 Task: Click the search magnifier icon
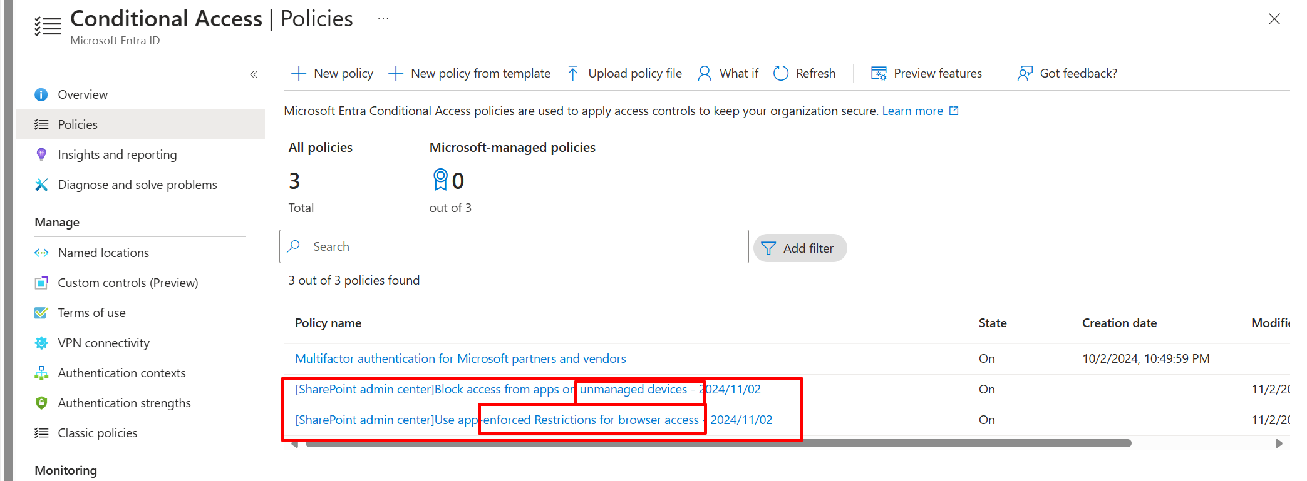coord(294,246)
